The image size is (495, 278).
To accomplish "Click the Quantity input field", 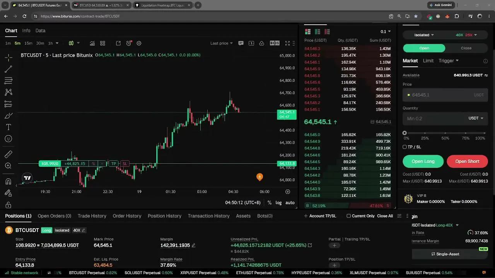I will [435, 118].
